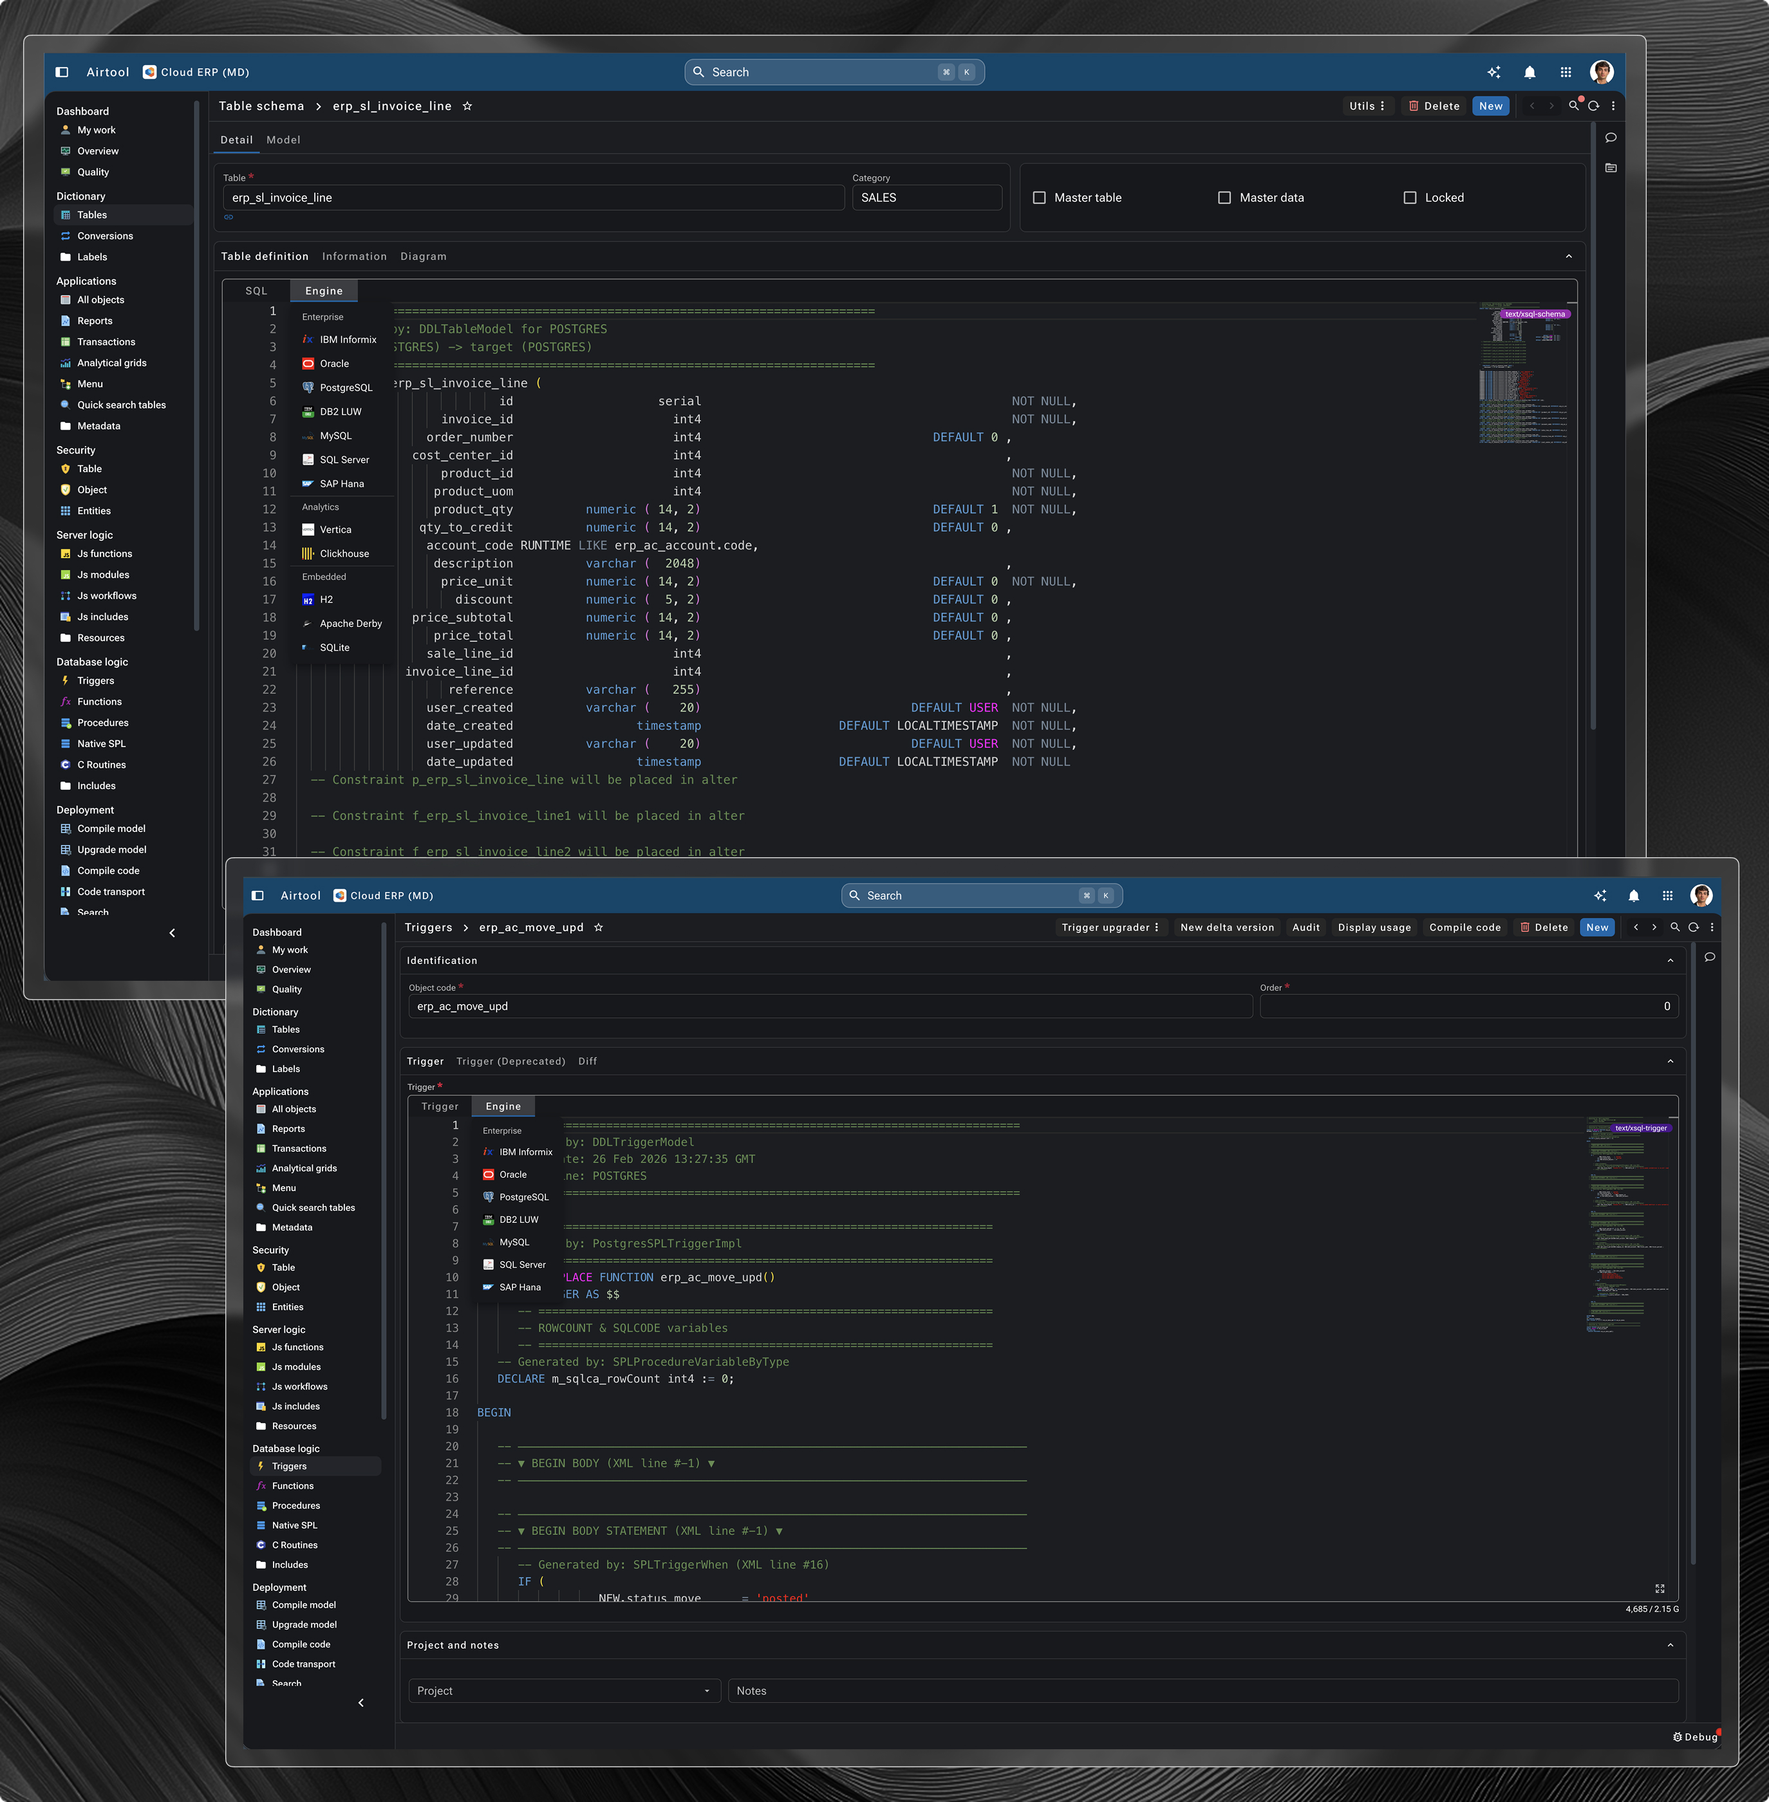Click New delta version button
Screen dimensions: 1769x1802
pyautogui.click(x=1226, y=927)
